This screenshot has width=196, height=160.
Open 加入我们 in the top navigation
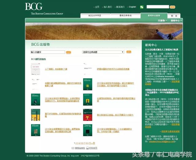[x=108, y=7]
